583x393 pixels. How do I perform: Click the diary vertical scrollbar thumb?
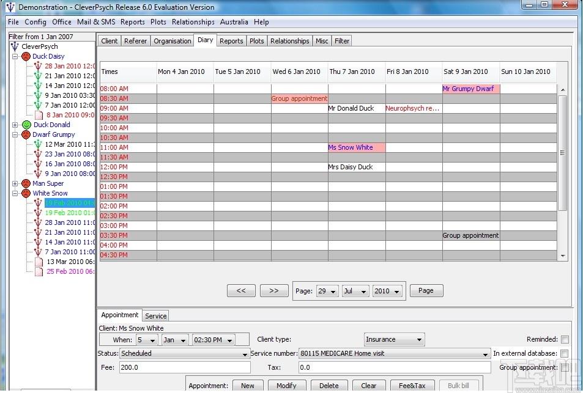tap(562, 153)
